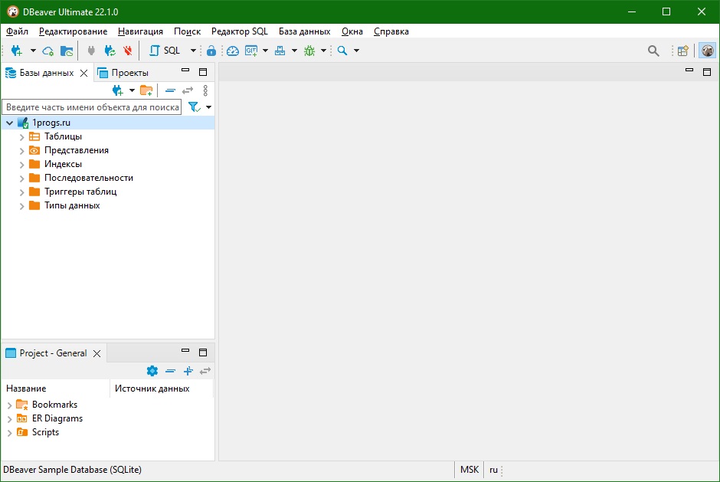
Task: Open the blue search icon dropdown arrow
Action: (356, 51)
